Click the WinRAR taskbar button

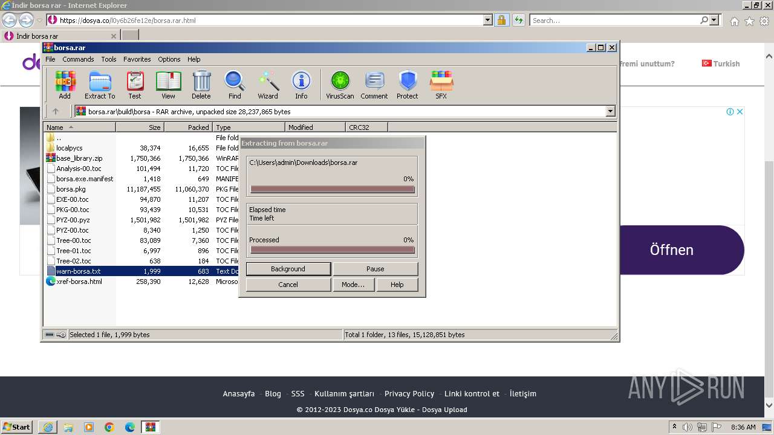[x=150, y=427]
